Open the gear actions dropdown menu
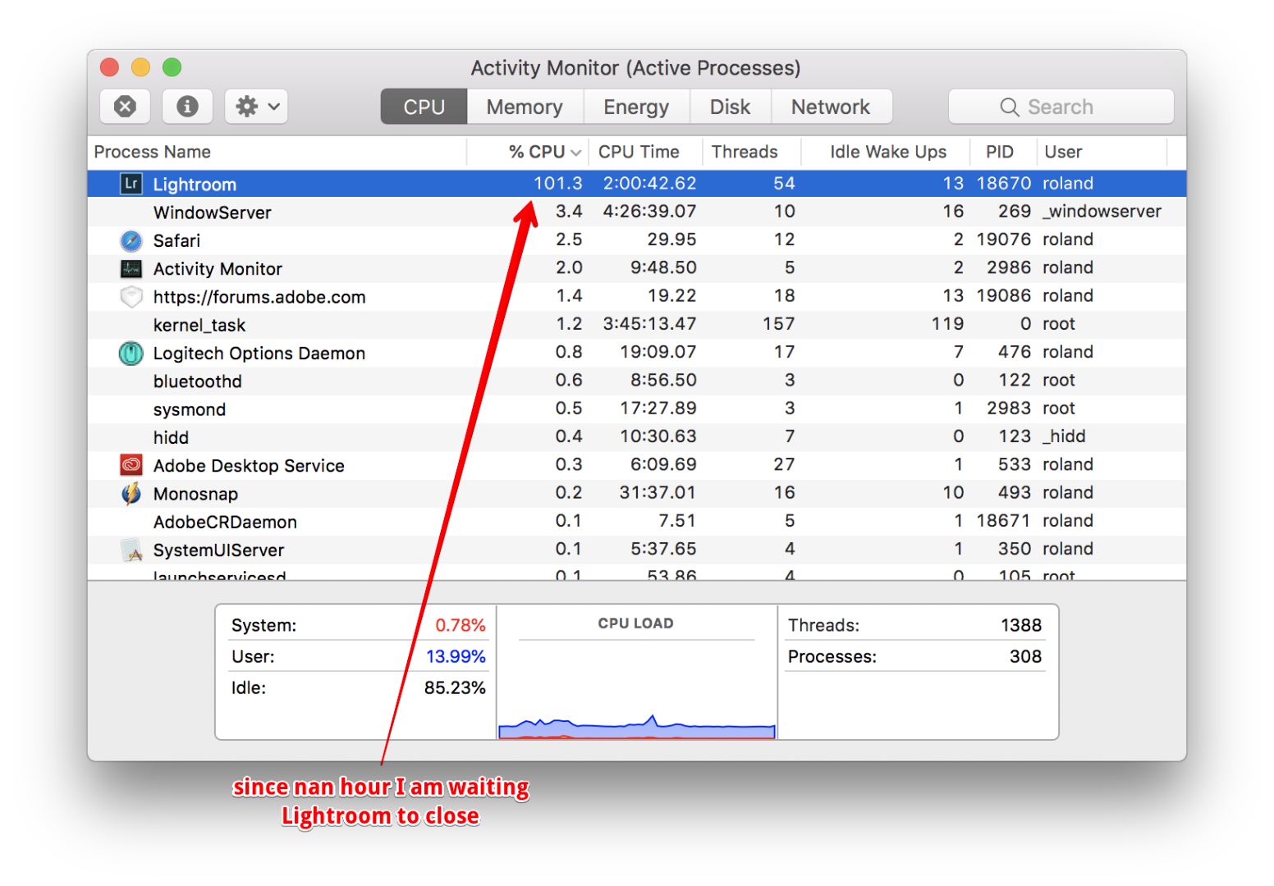The height and width of the screenshot is (886, 1274). [256, 107]
